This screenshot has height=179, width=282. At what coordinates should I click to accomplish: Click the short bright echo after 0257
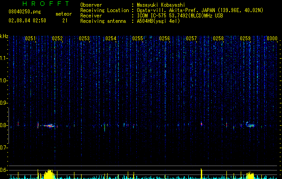pyautogui.click(x=201, y=124)
